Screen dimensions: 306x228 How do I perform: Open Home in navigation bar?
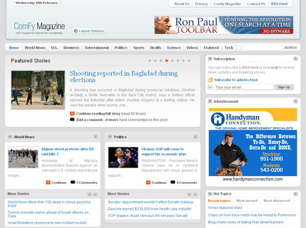coord(14,48)
